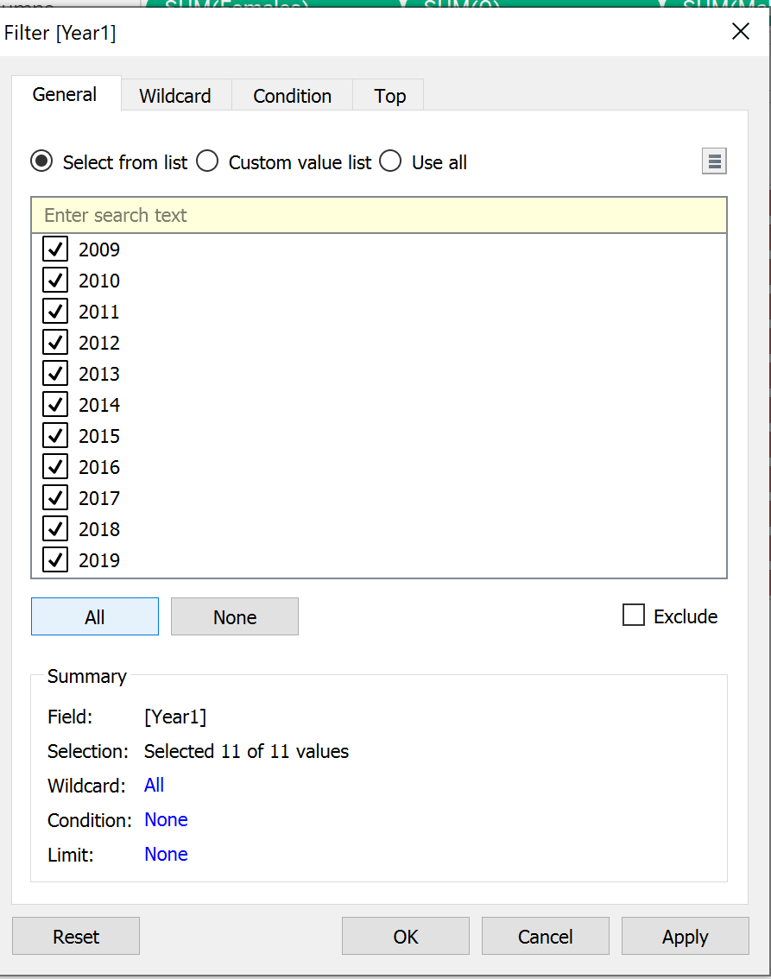Click the Apply button
This screenshot has width=771, height=979.
(x=685, y=936)
